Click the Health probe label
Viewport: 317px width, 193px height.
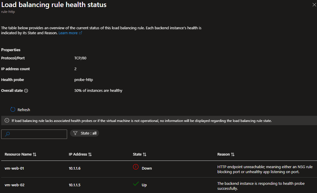pyautogui.click(x=13, y=80)
